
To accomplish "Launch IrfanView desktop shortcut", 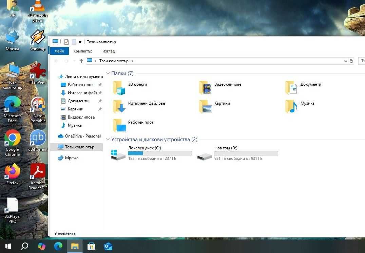I will coord(37,73).
